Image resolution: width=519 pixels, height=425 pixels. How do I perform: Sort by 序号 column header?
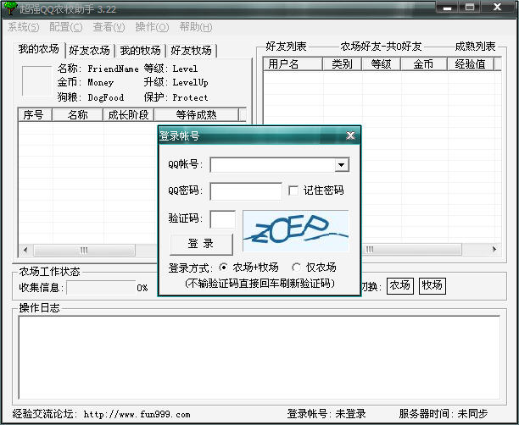tap(35, 114)
